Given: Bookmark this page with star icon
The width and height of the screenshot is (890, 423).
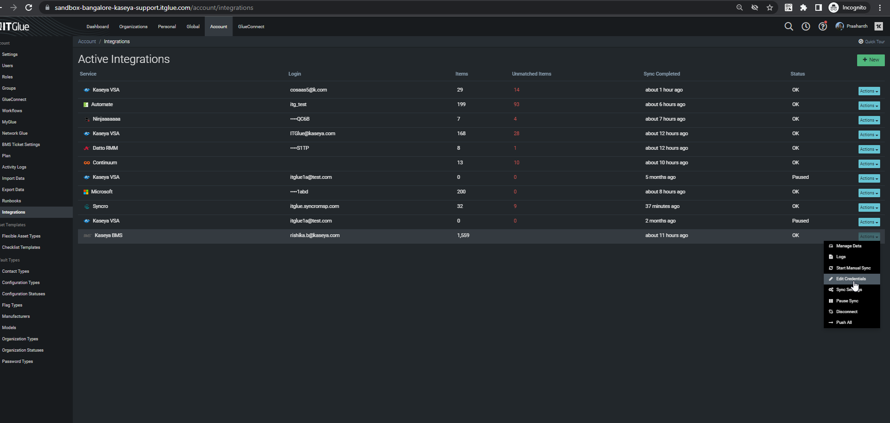Looking at the screenshot, I should 770,8.
